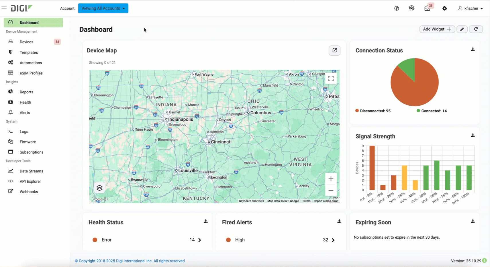490x267 pixels.
Task: Click the edit dashboard pencil icon
Action: (462, 29)
